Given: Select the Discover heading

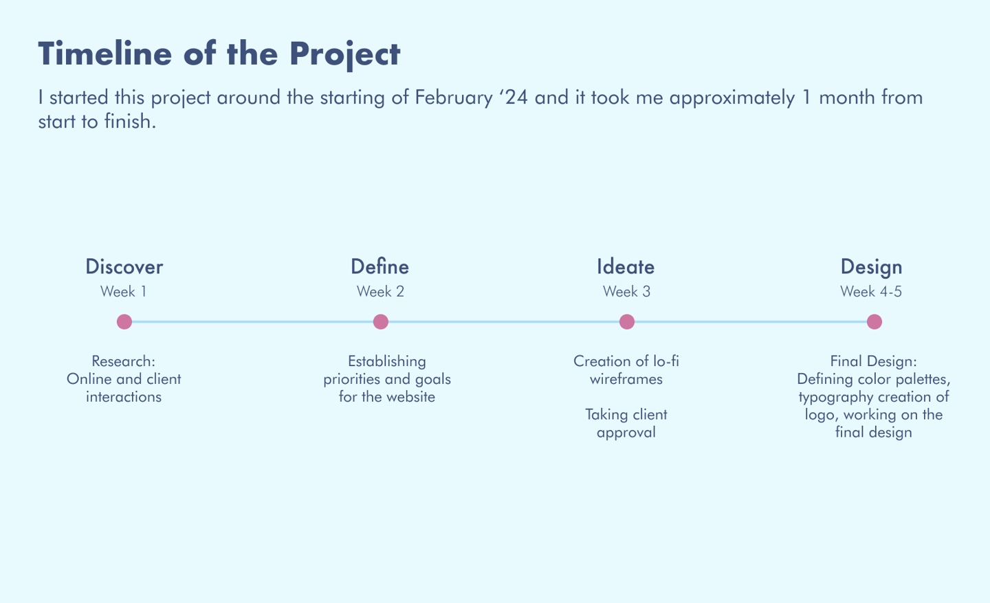Looking at the screenshot, I should point(124,266).
